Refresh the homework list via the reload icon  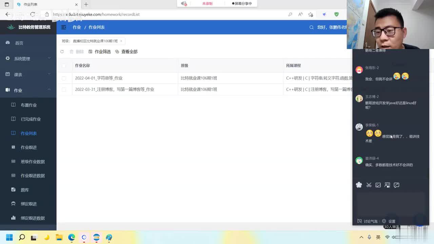pyautogui.click(x=62, y=52)
